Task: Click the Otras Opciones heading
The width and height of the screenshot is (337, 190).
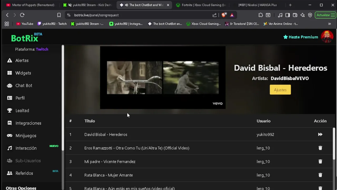Action: (21, 188)
